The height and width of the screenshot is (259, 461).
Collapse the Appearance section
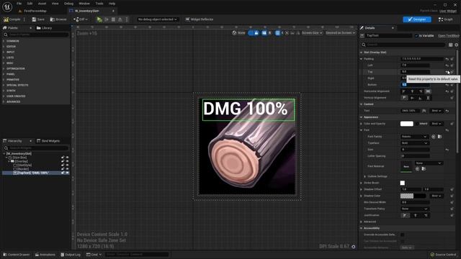(362, 117)
